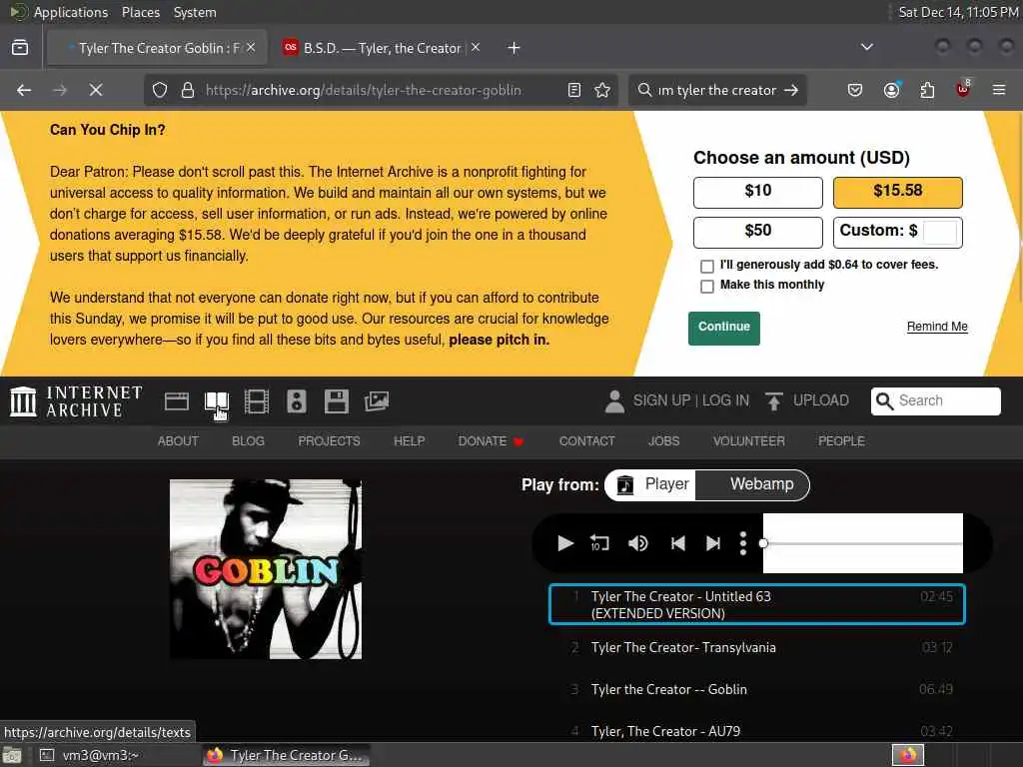Rewind 10 seconds in the audio player
Viewport: 1023px width, 767px height.
pyautogui.click(x=599, y=543)
